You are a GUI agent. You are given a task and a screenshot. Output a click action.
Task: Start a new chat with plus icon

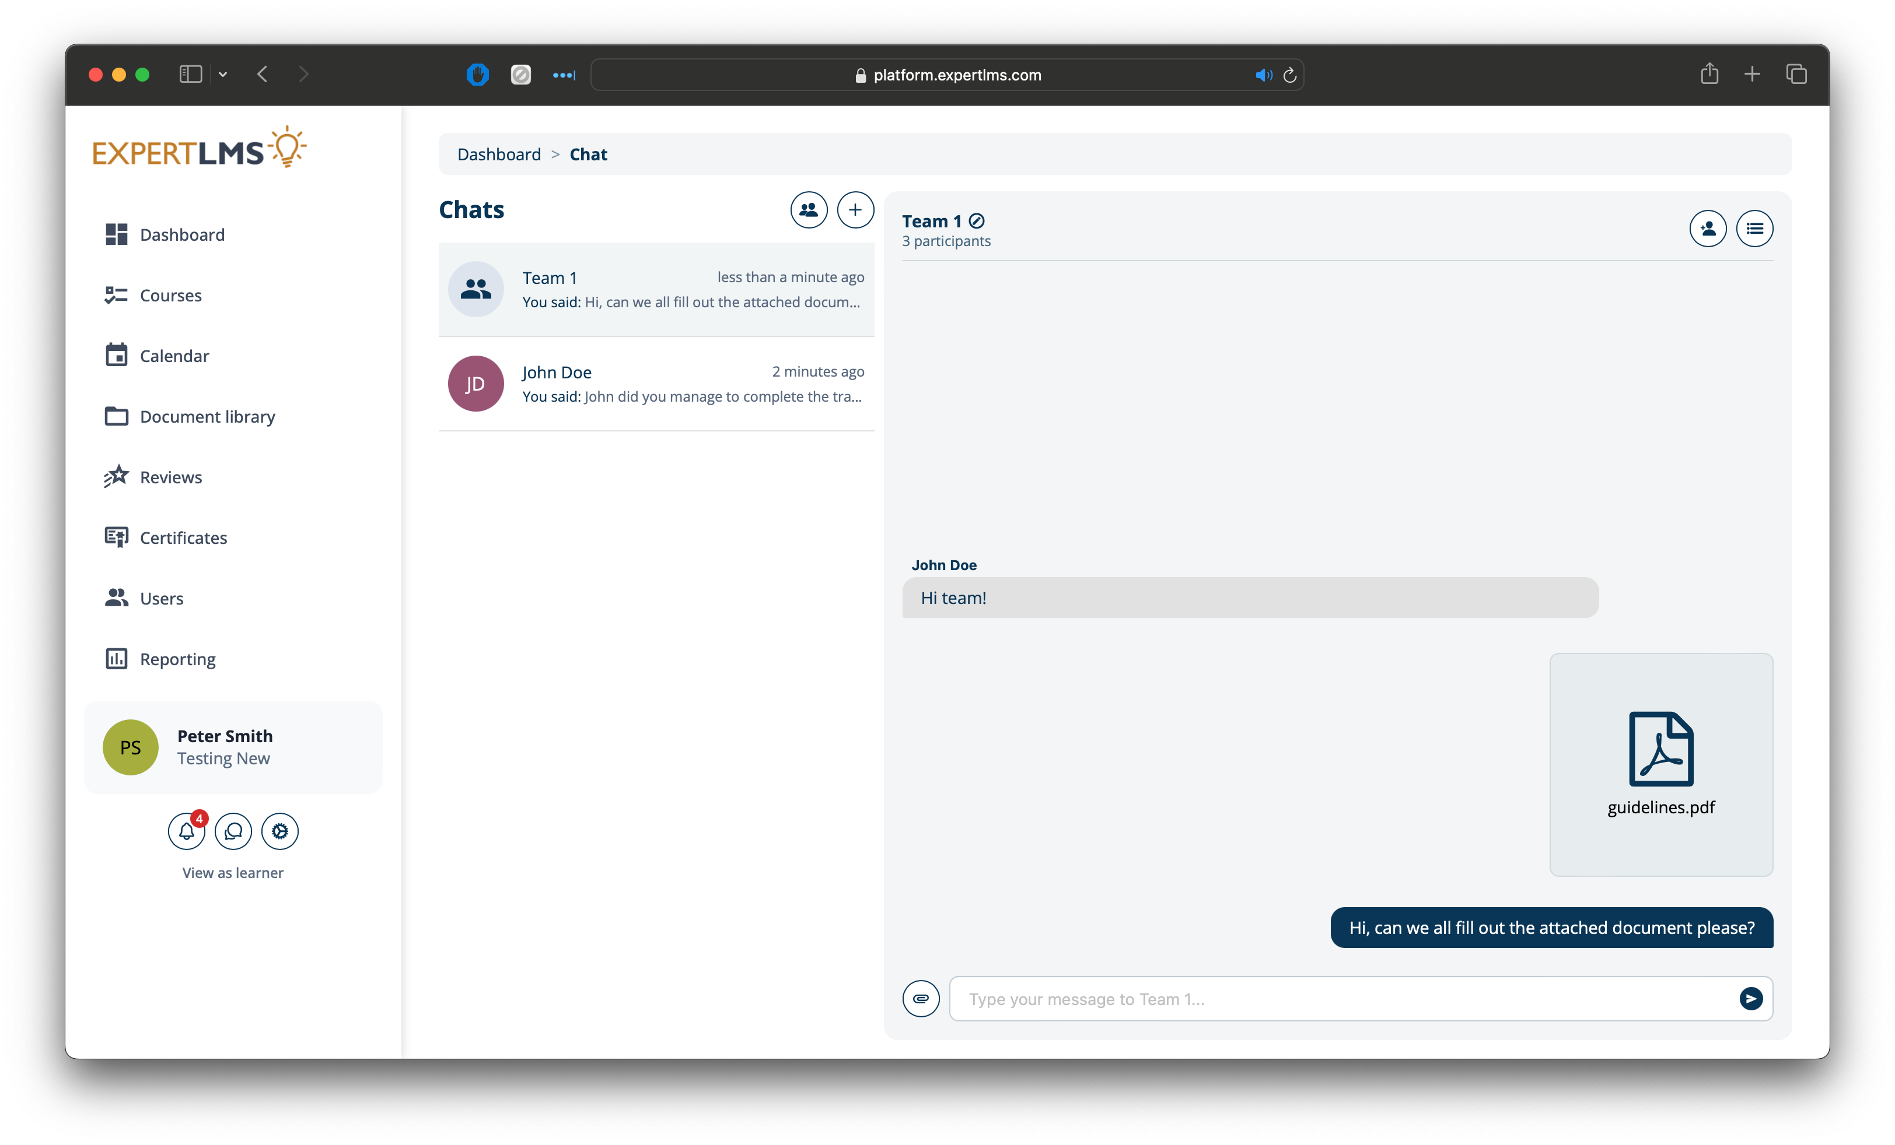(855, 210)
